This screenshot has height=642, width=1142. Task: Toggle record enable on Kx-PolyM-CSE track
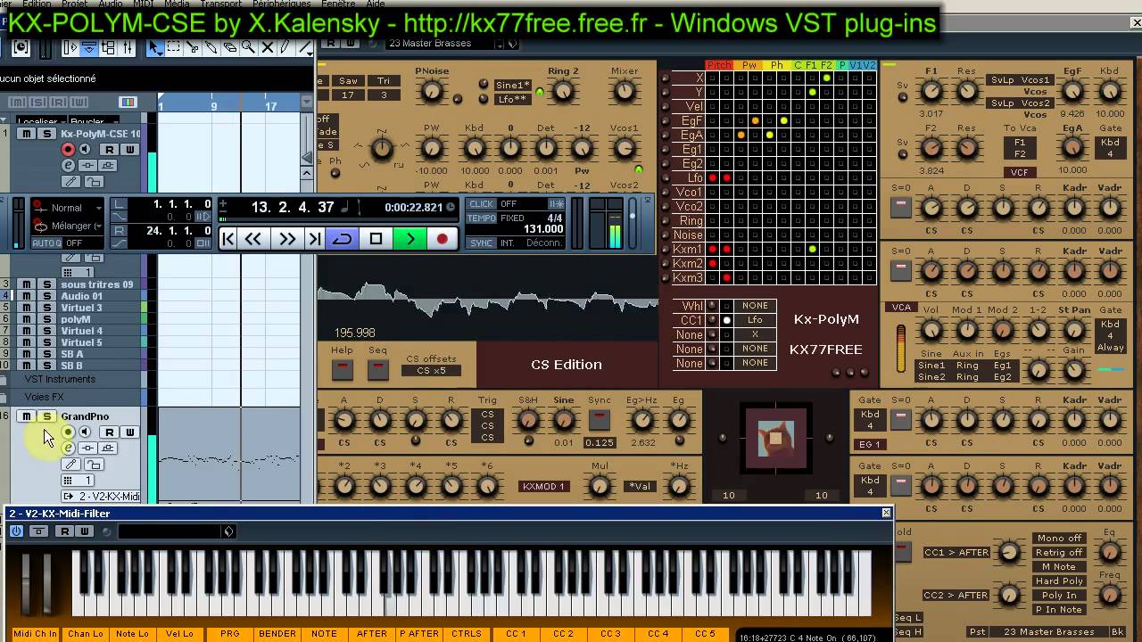[x=68, y=150]
